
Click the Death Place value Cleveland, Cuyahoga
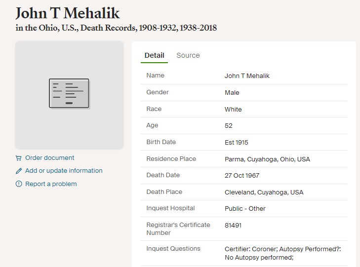(264, 192)
